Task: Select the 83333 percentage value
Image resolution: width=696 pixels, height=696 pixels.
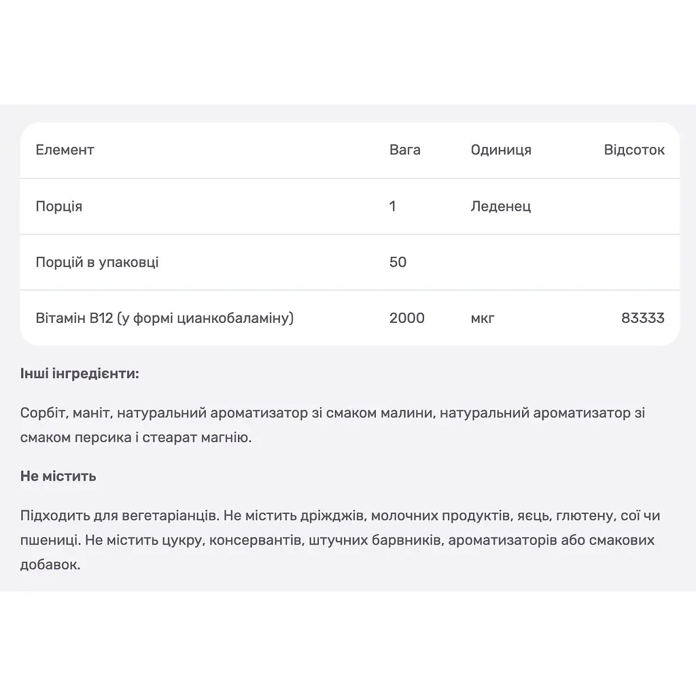Action: (643, 318)
